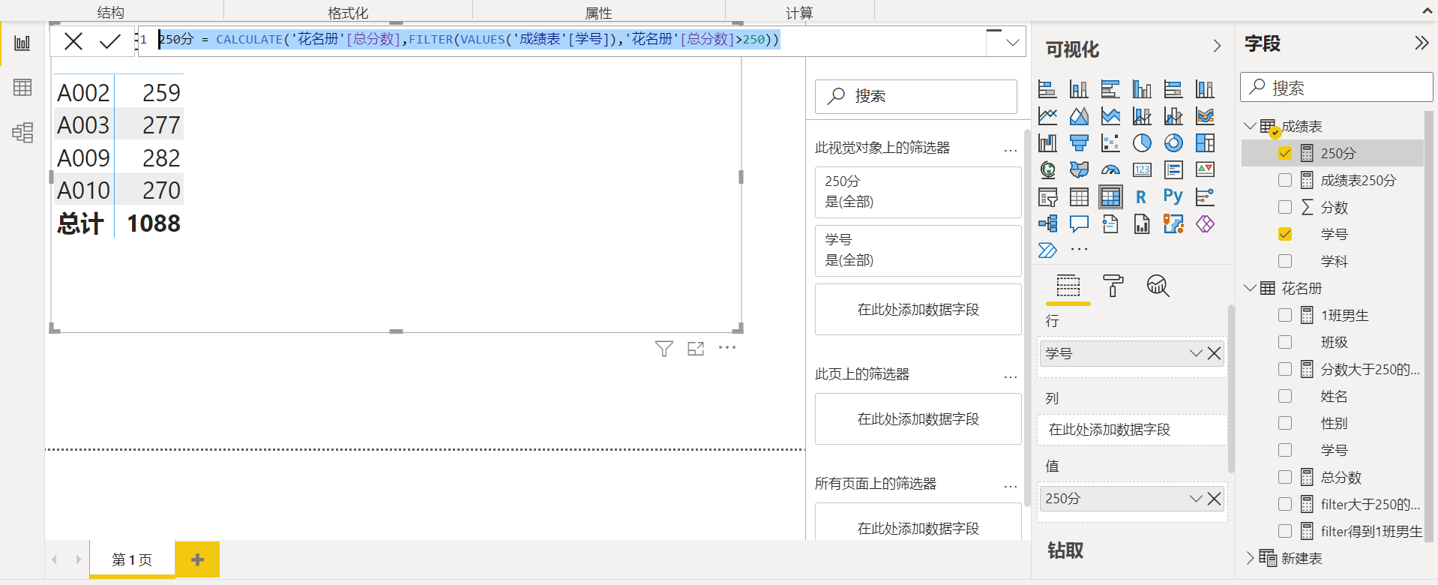Choose the donut chart visual

tap(1173, 142)
